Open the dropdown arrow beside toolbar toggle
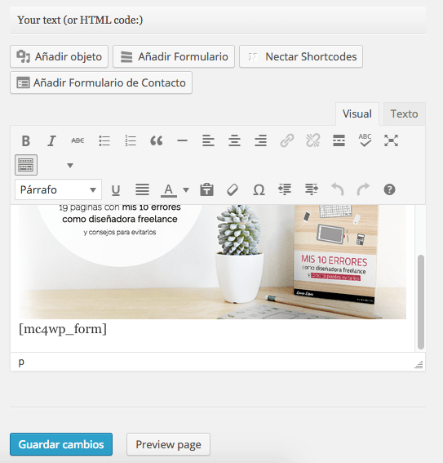 [x=70, y=165]
